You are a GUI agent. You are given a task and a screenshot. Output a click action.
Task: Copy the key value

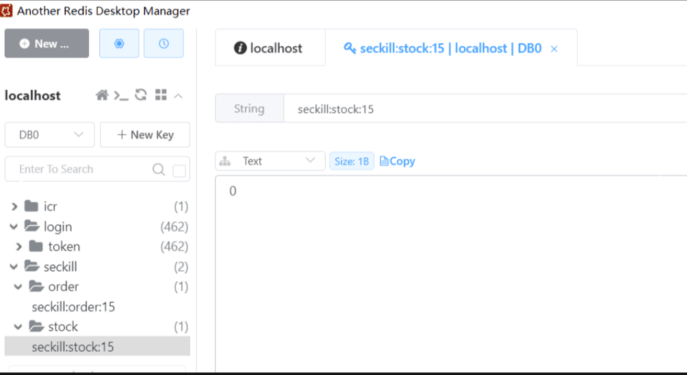(398, 161)
